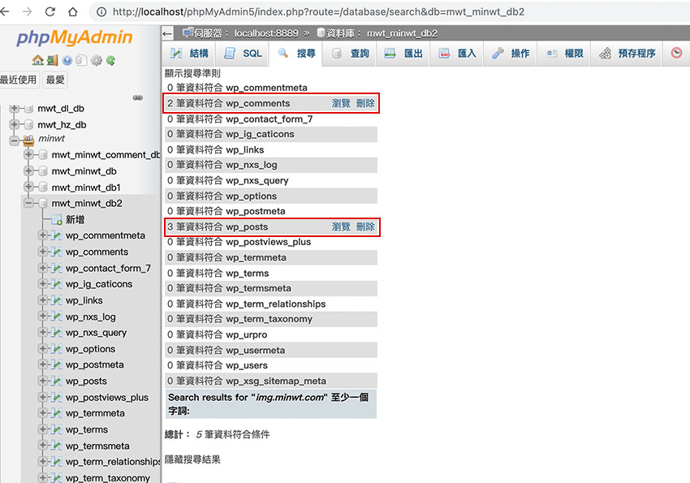Open the SQL tab

[243, 54]
